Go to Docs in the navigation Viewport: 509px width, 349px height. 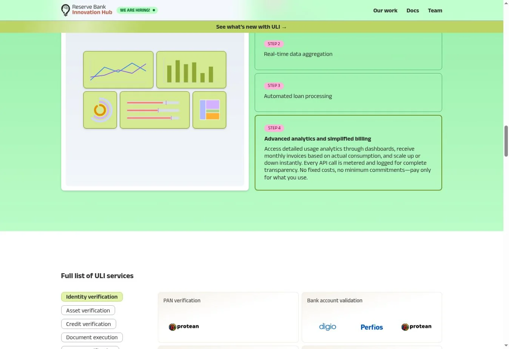413,11
